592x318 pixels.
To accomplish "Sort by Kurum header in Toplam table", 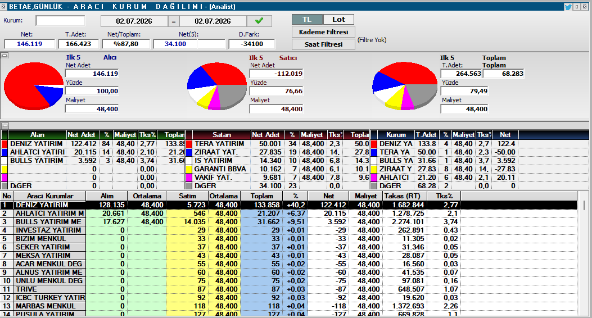I will [396, 135].
